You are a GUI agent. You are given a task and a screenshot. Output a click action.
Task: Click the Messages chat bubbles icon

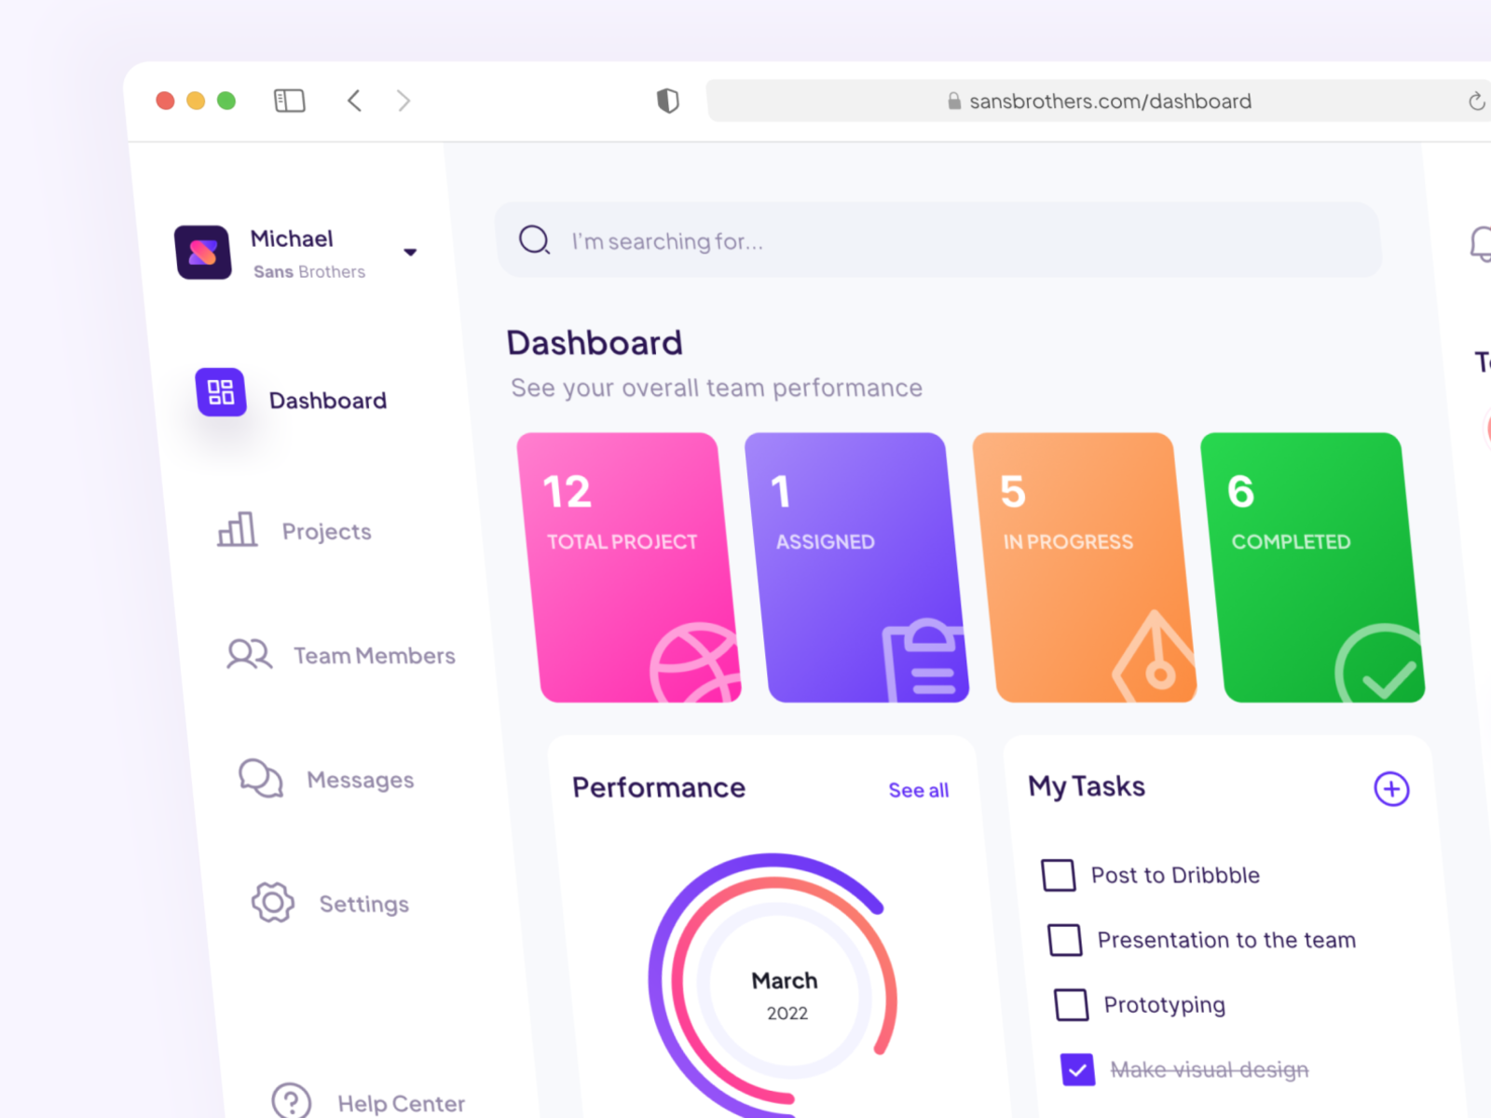click(x=261, y=778)
